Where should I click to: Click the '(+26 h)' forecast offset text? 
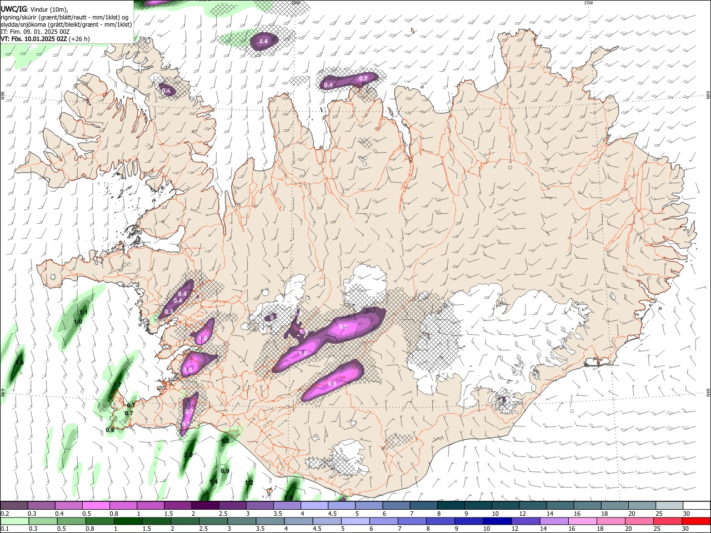pos(80,39)
